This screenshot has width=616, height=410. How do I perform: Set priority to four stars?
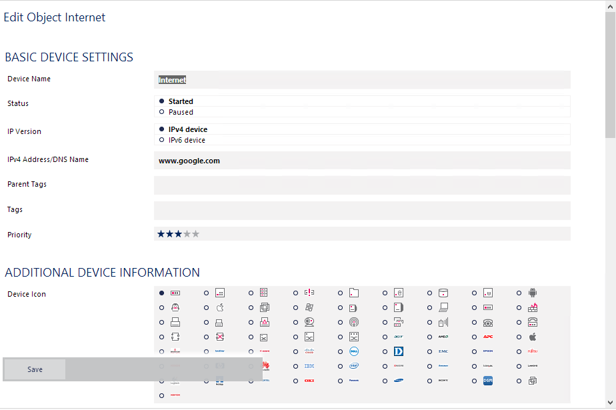(187, 234)
